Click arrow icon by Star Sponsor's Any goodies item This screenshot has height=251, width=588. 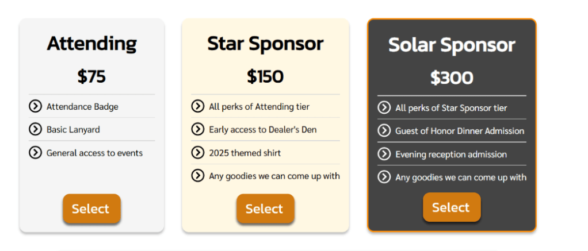pos(198,176)
